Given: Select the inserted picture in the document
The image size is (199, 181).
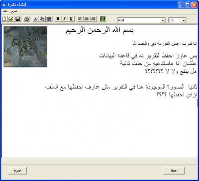Looking at the screenshot, I should pyautogui.click(x=25, y=47).
